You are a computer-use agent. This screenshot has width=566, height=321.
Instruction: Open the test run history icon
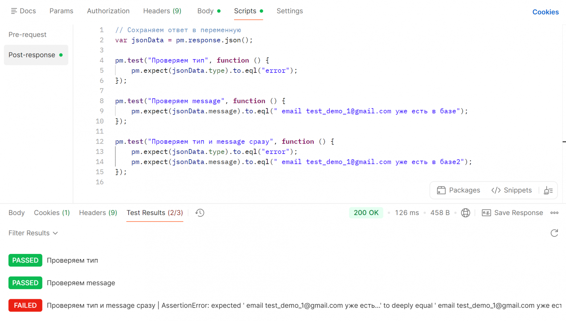pyautogui.click(x=200, y=213)
